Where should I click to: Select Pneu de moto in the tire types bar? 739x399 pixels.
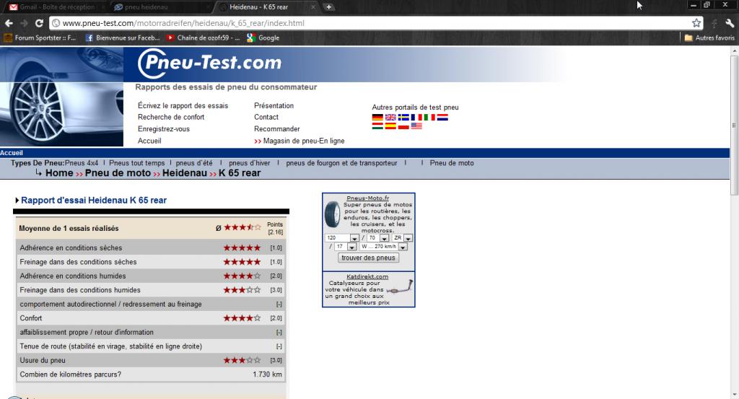click(452, 163)
